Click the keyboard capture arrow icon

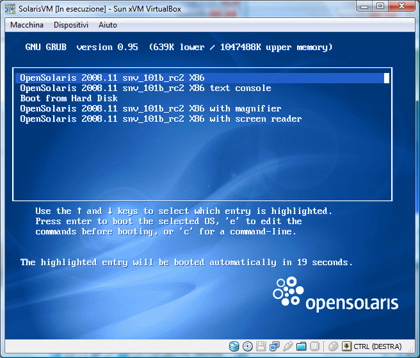346,346
